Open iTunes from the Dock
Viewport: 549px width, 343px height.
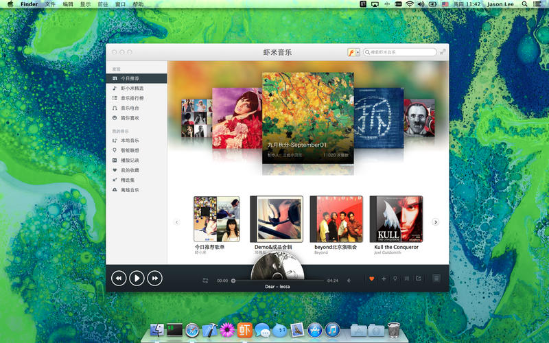[332, 330]
